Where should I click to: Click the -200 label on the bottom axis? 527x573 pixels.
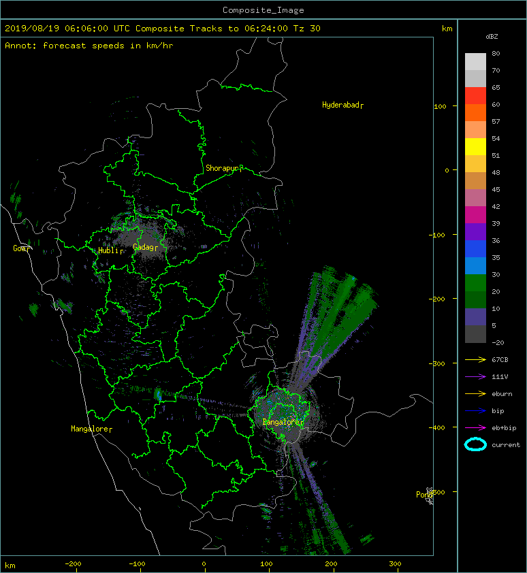[73, 564]
